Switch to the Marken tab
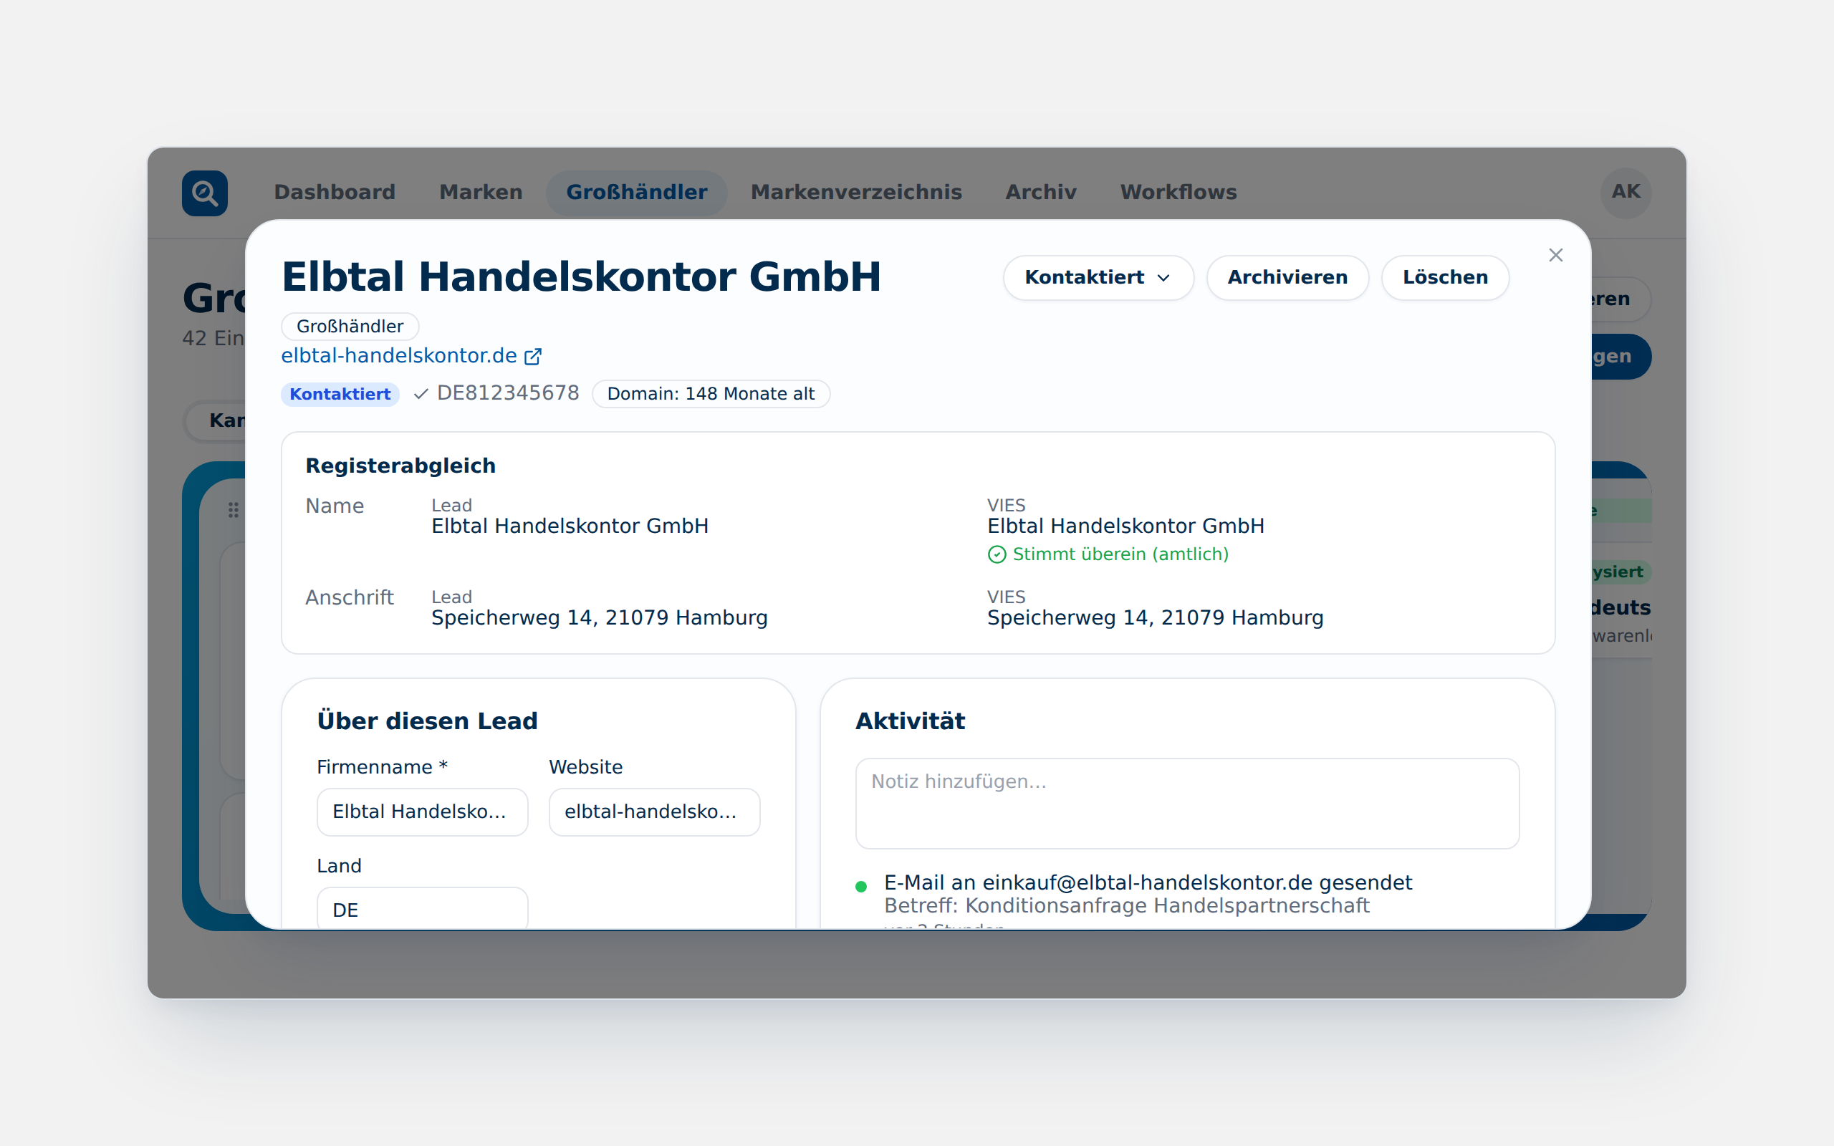The width and height of the screenshot is (1834, 1146). coord(481,193)
